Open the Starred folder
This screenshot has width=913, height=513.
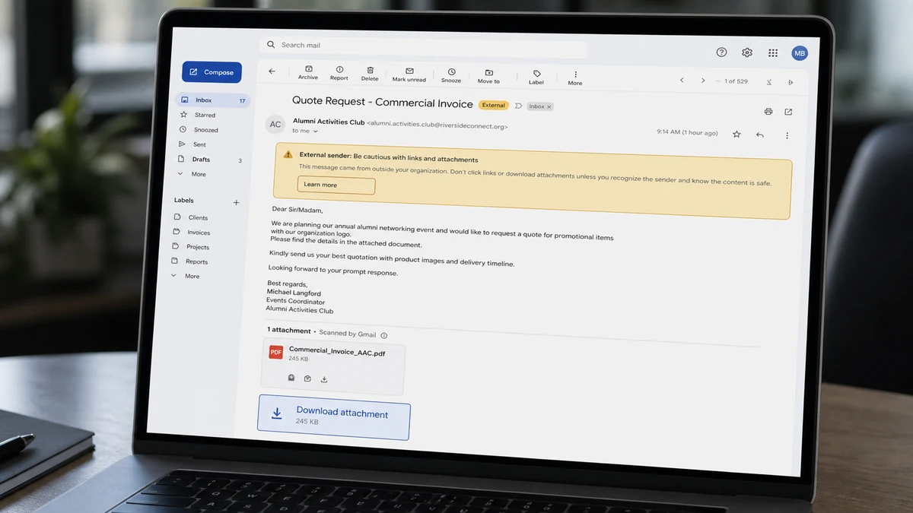198,115
